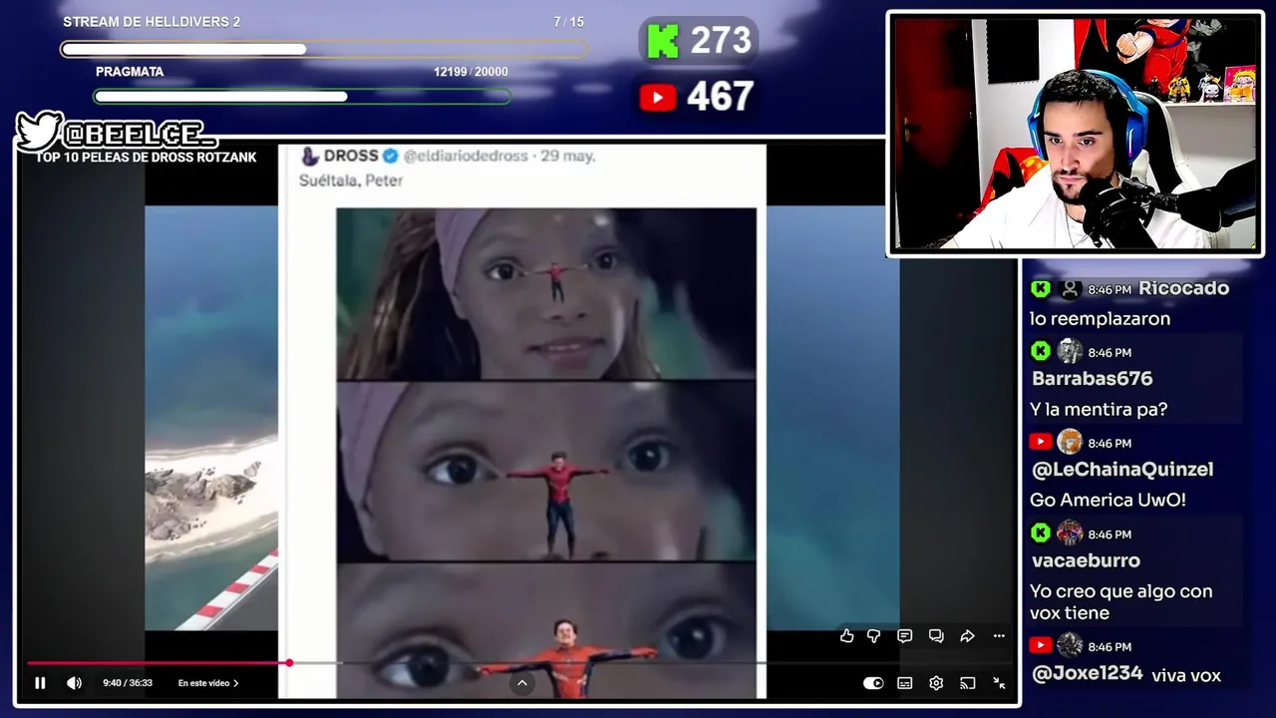Click the chat username @LeChainaQuinzel
Image resolution: width=1276 pixels, height=718 pixels.
1121,470
